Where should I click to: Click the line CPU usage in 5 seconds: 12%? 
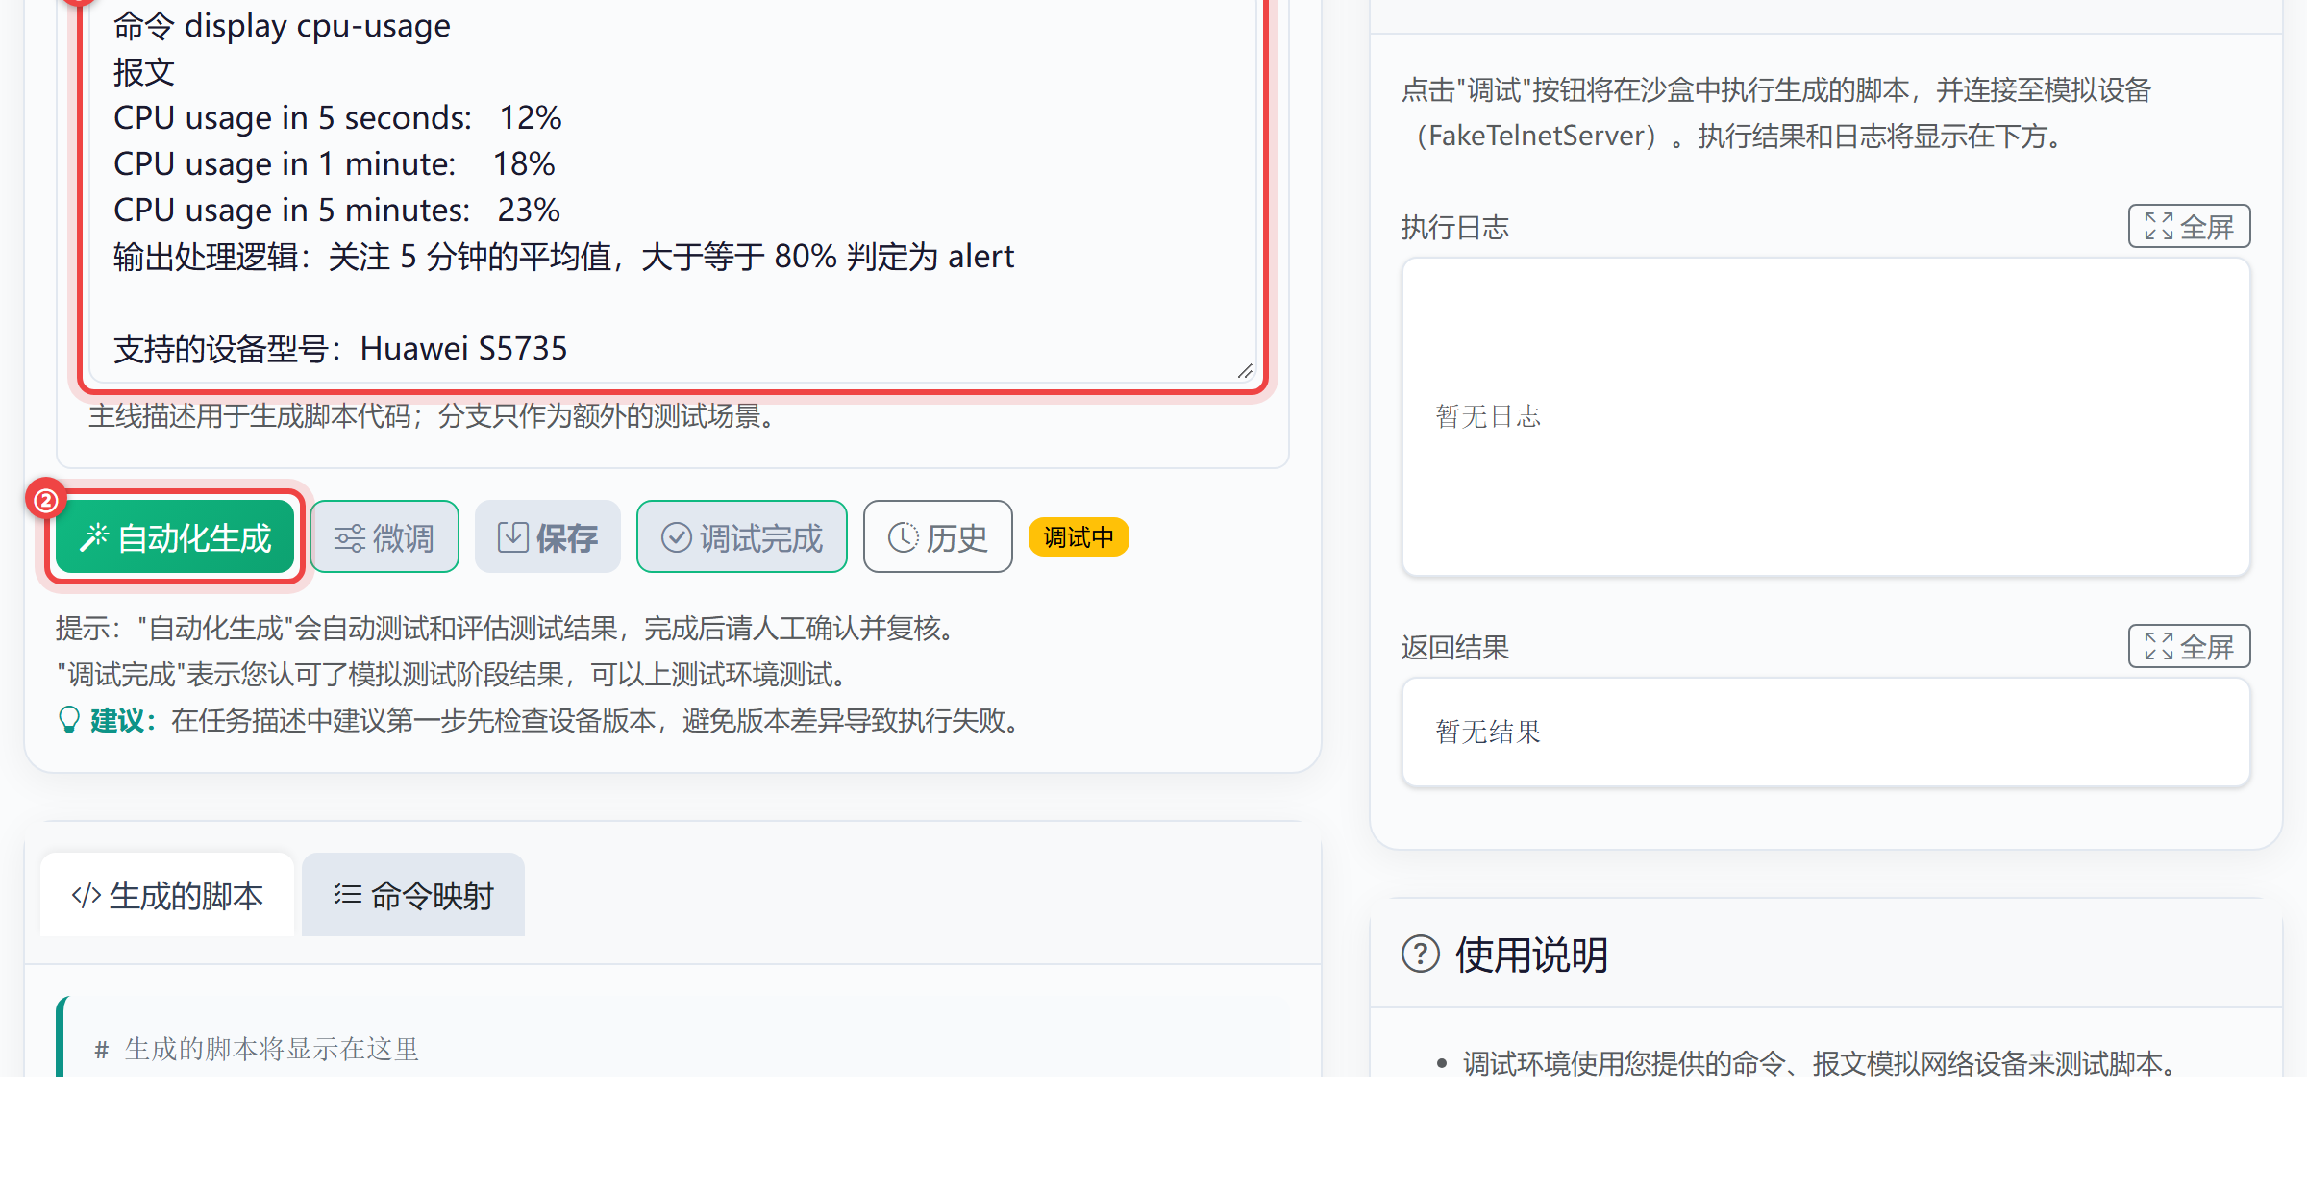(x=337, y=118)
